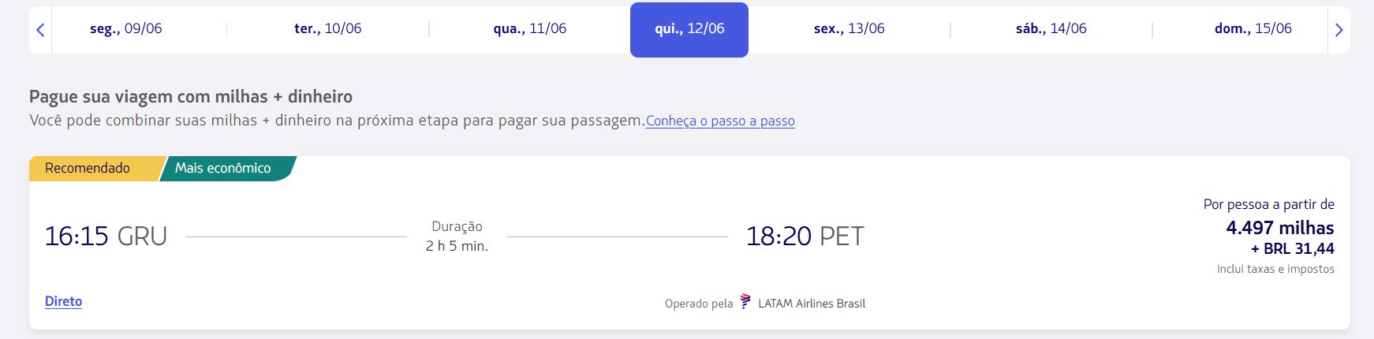This screenshot has height=339, width=1374.
Task: Click the Direto flight details link
Action: [64, 301]
